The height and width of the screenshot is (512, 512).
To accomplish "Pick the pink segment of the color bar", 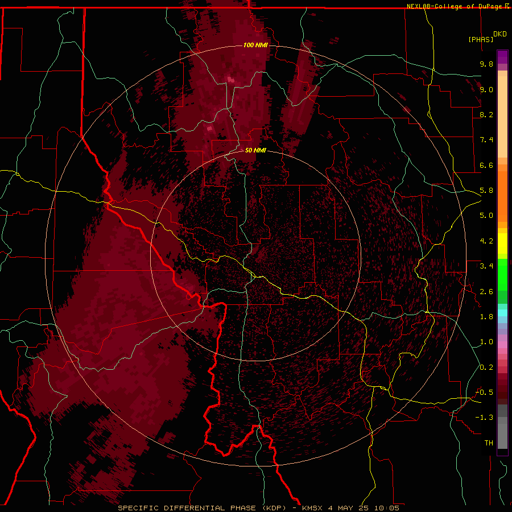I will click(x=502, y=345).
